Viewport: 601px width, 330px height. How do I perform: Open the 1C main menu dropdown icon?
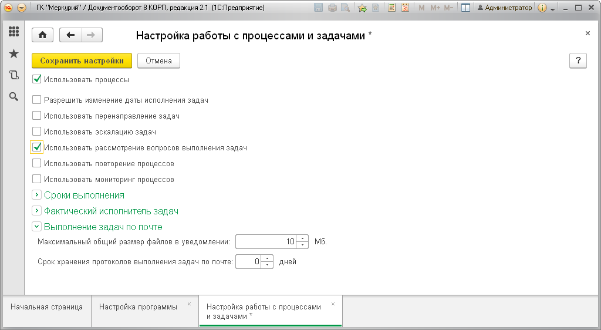22,8
